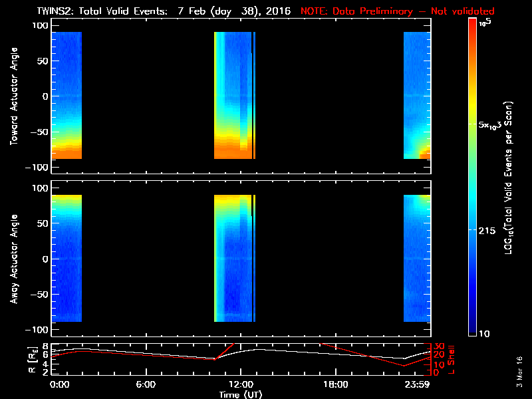Click the 18:00 time tick label

335,385
